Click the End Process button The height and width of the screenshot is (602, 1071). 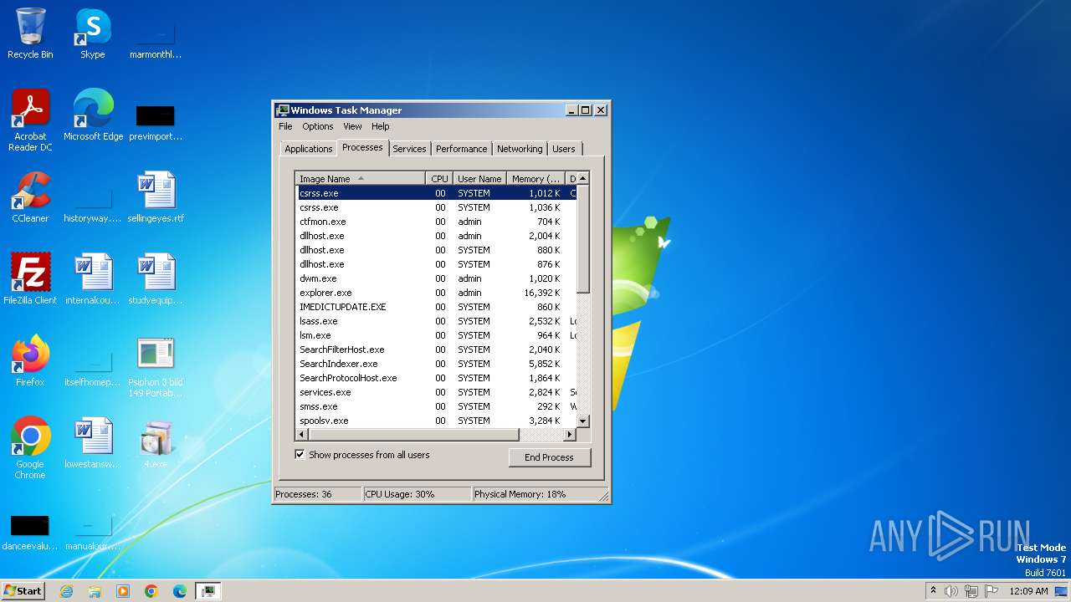pyautogui.click(x=550, y=457)
